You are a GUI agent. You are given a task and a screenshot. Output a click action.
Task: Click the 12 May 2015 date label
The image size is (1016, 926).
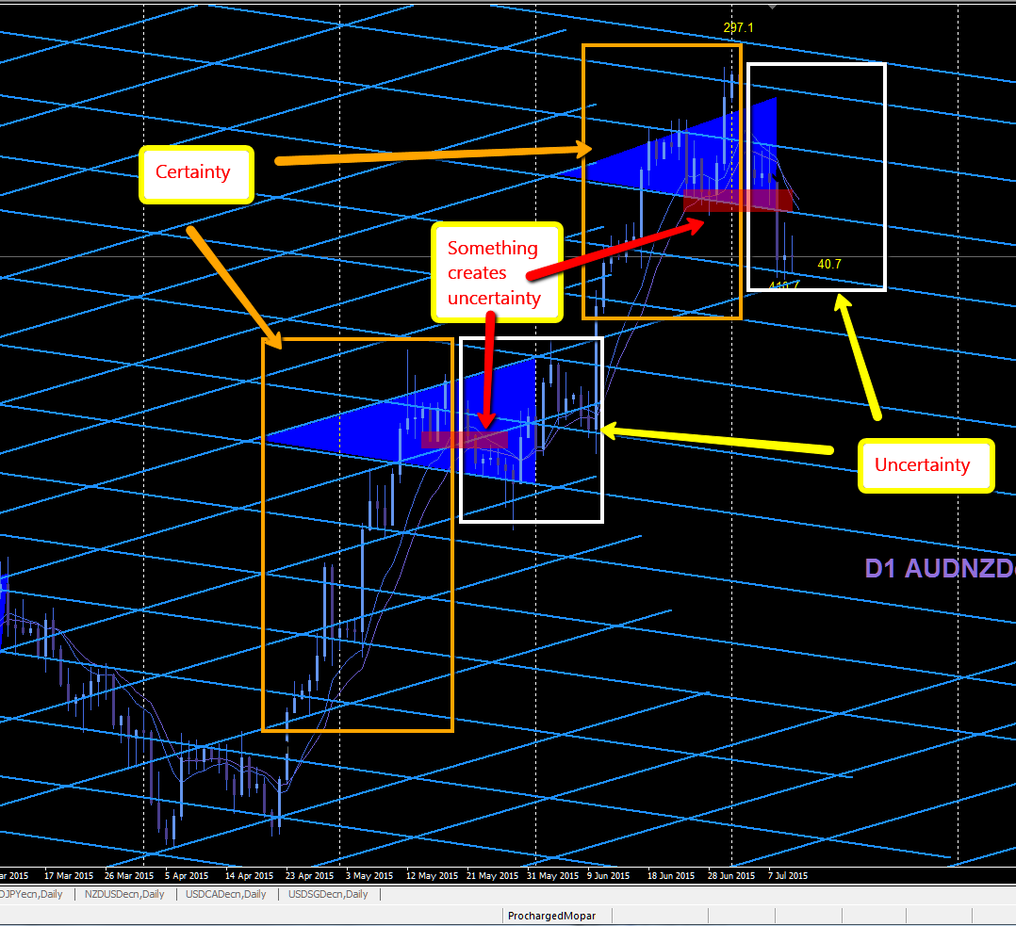pos(432,875)
